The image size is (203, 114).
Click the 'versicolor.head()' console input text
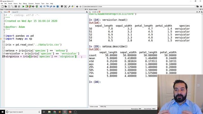point(115,20)
